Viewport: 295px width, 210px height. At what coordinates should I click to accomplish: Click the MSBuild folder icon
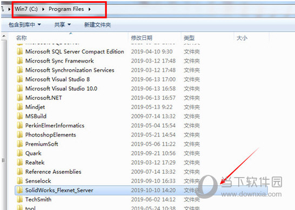(20, 116)
